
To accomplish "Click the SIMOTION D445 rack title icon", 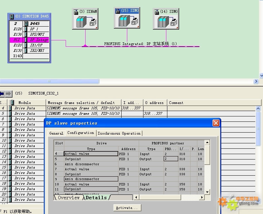I will tap(11, 16).
